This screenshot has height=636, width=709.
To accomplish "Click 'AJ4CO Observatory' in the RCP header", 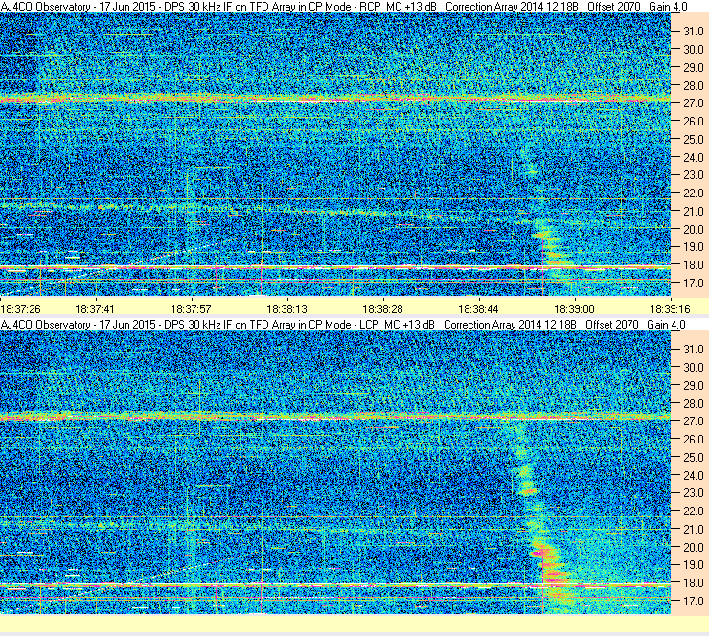I will [x=46, y=7].
